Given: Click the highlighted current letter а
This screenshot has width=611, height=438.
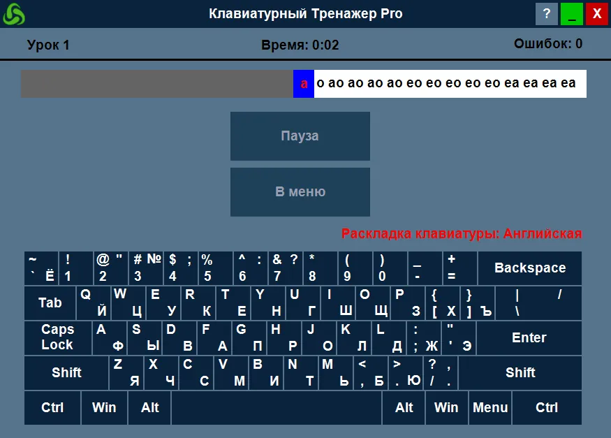Looking at the screenshot, I should (x=304, y=83).
